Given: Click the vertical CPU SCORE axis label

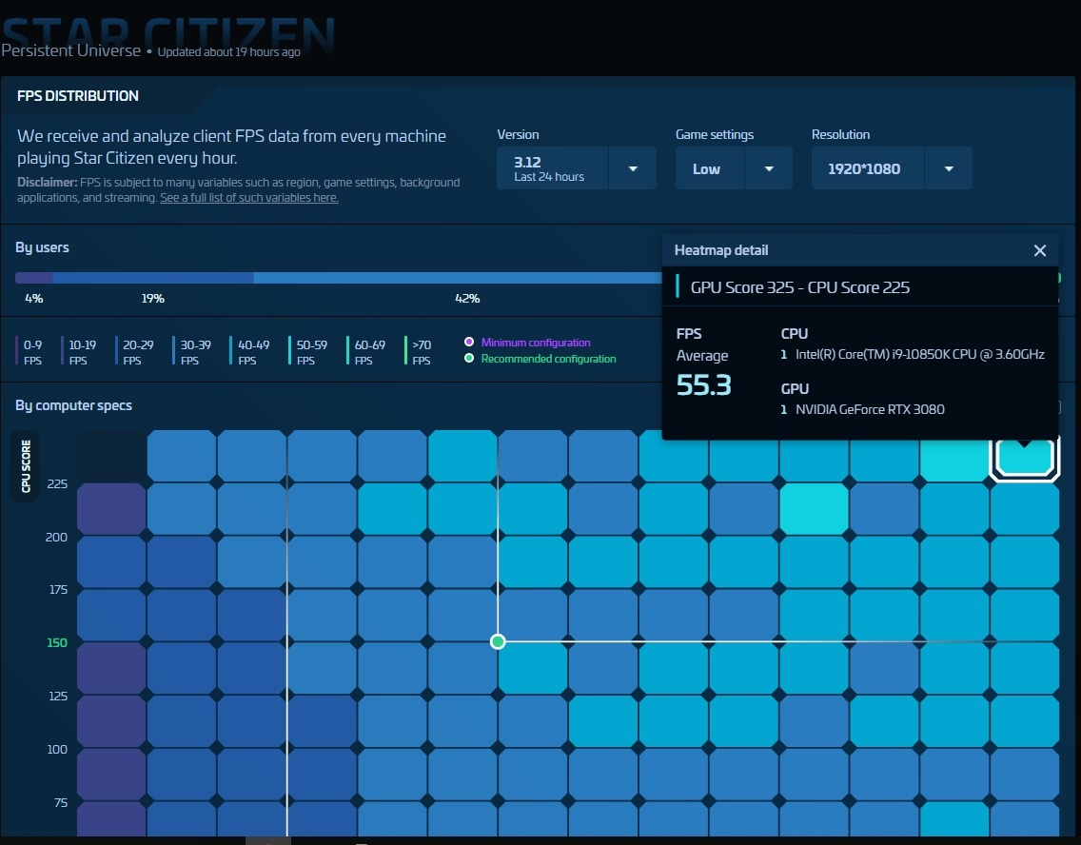Looking at the screenshot, I should point(25,466).
